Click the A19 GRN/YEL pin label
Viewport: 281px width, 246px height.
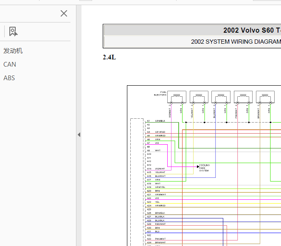coord(156,187)
